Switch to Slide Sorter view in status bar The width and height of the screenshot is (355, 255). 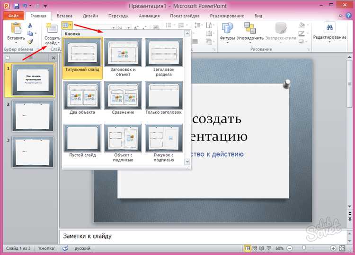pos(256,248)
